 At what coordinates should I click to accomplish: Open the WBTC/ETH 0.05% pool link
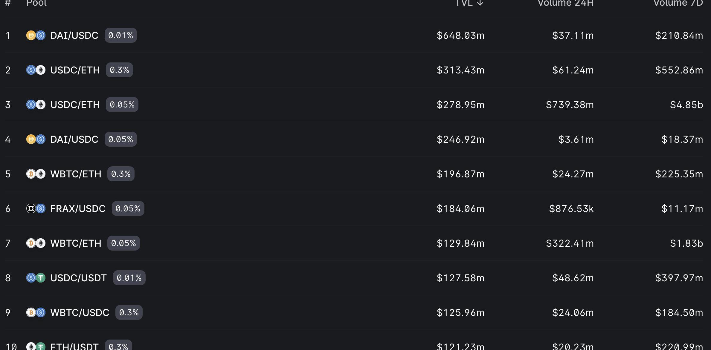tap(76, 243)
